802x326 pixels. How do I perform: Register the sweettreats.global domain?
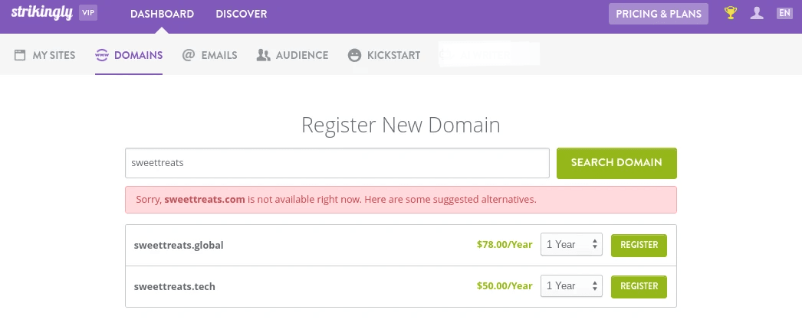point(639,245)
